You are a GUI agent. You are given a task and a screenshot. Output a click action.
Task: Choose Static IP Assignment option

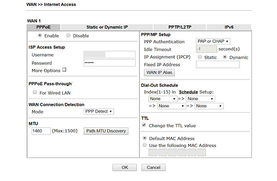pos(200,57)
